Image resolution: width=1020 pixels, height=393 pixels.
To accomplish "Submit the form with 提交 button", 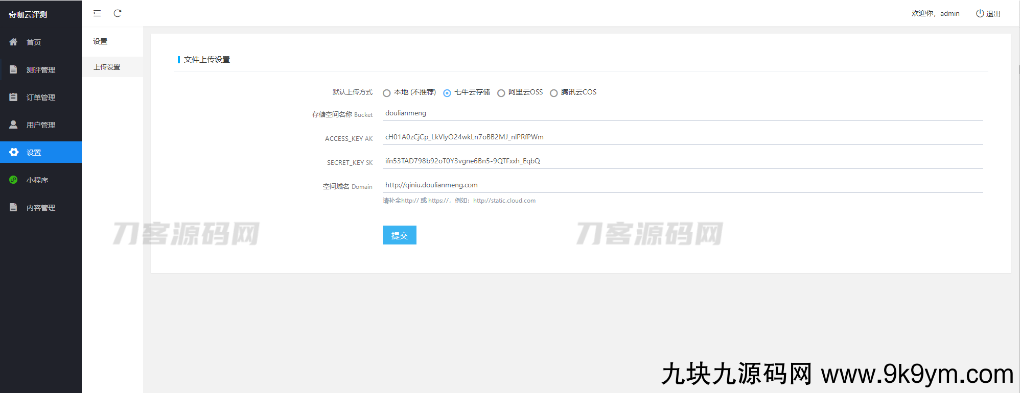I will point(399,235).
